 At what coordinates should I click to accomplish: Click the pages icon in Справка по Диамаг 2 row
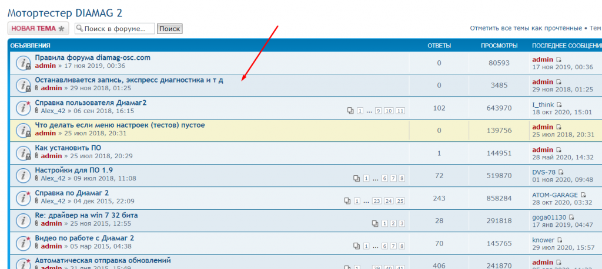pos(347,201)
